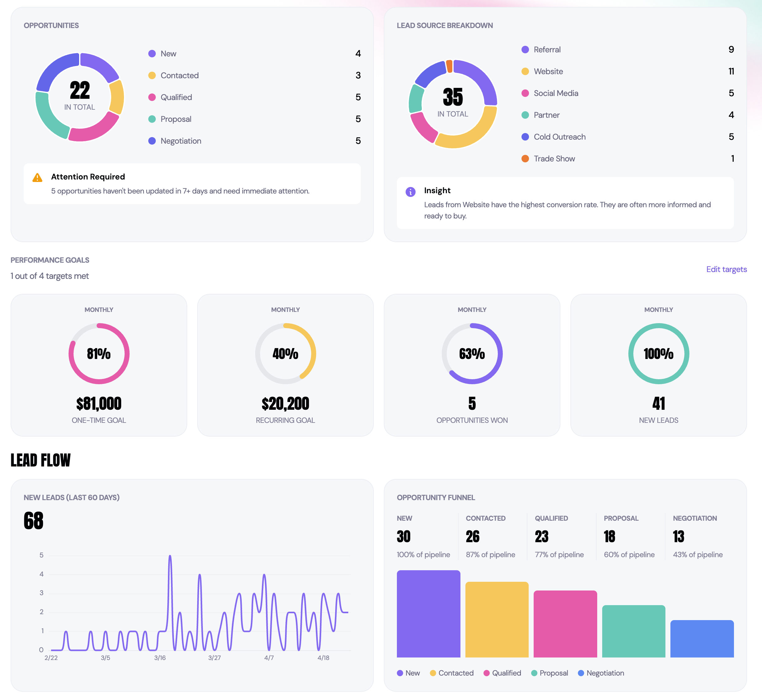Select the purple New funnel bar
The width and height of the screenshot is (762, 698).
click(429, 614)
